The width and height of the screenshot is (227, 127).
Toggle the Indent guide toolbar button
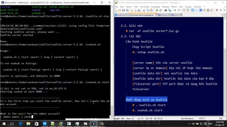tap(200, 10)
